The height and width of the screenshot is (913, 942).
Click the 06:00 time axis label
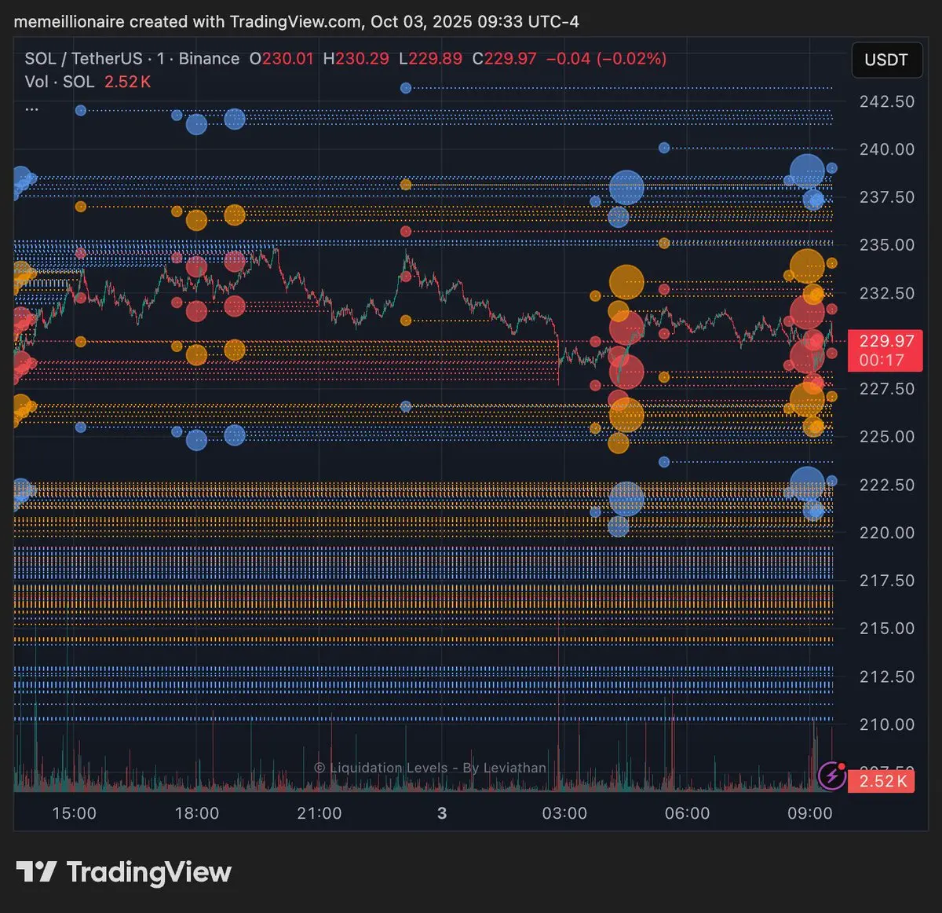[687, 814]
